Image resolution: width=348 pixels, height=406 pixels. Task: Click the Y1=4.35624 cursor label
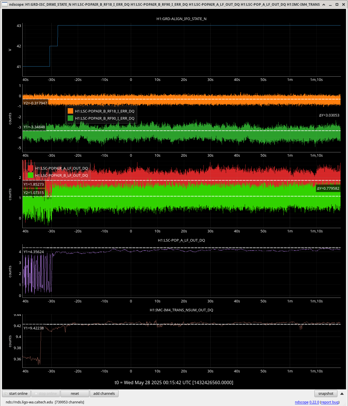(34, 252)
